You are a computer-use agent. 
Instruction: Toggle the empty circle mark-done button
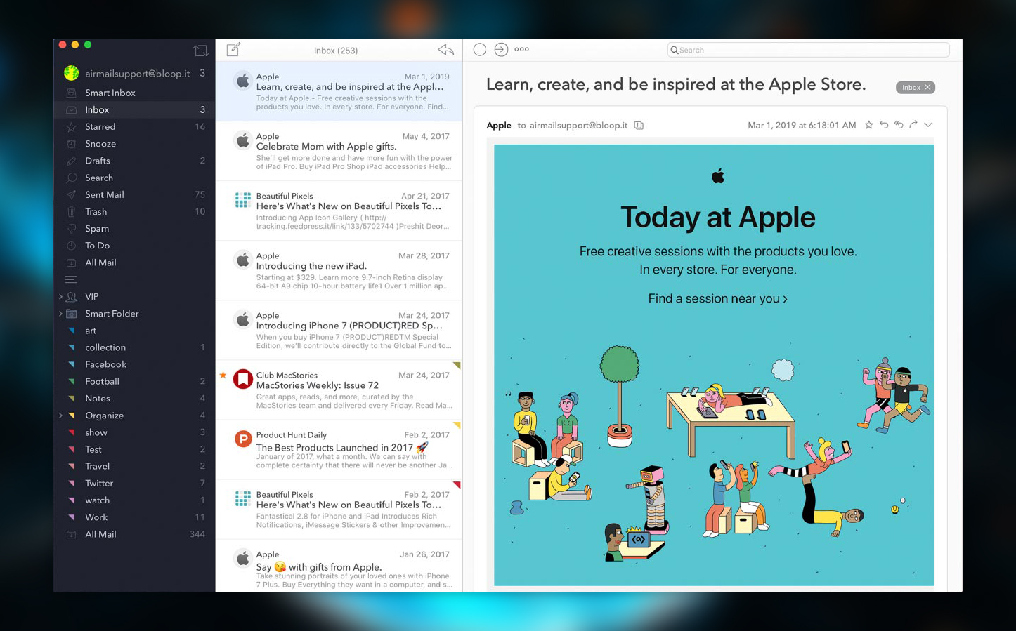[480, 49]
